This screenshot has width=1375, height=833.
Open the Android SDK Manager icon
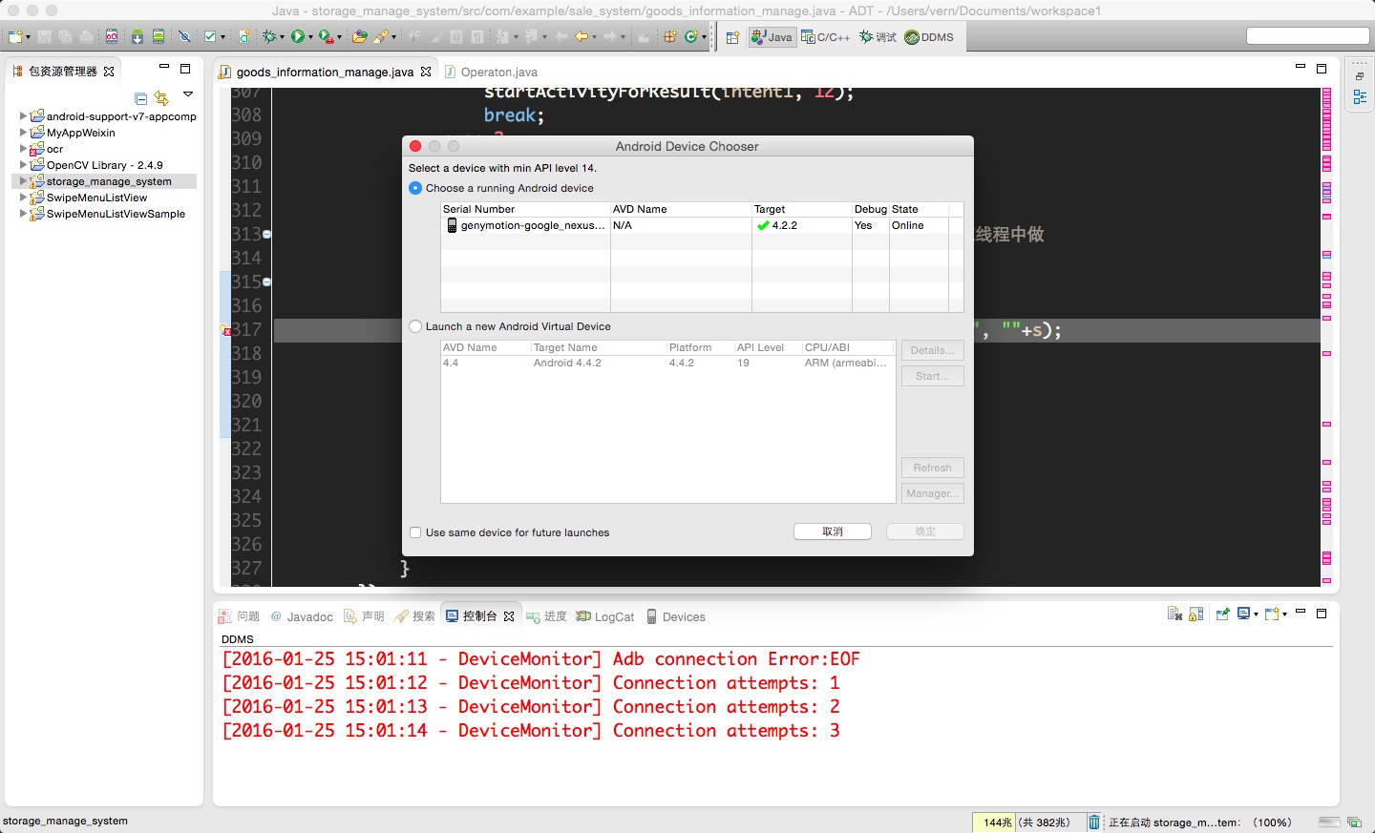137,36
